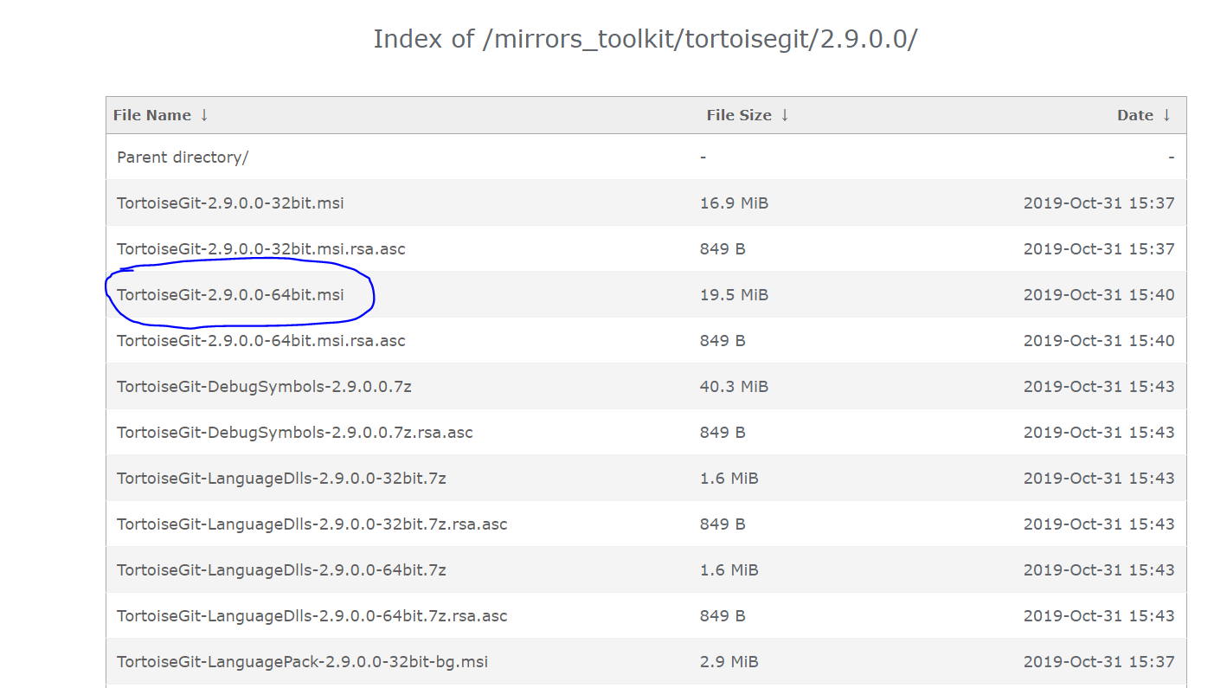This screenshot has height=688, width=1214.
Task: Click the arrow beside Date header
Action: [x=1166, y=115]
